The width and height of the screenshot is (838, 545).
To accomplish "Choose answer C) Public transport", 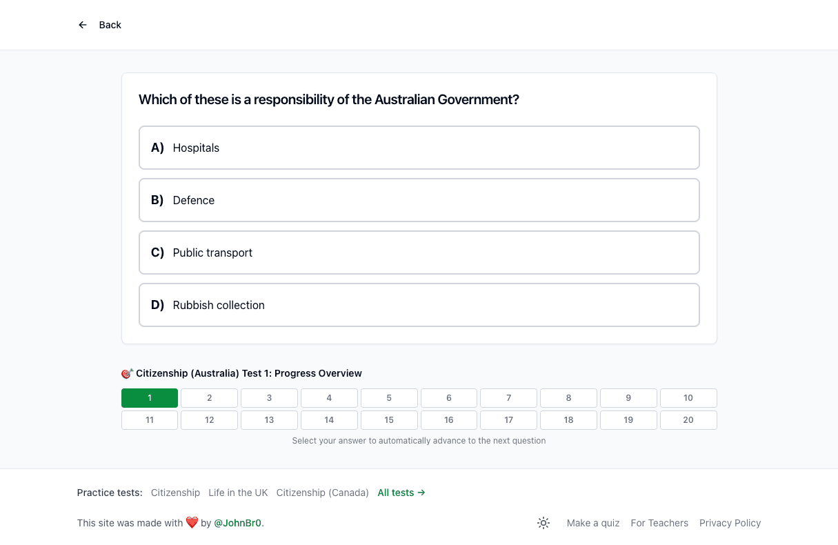I will pos(419,252).
